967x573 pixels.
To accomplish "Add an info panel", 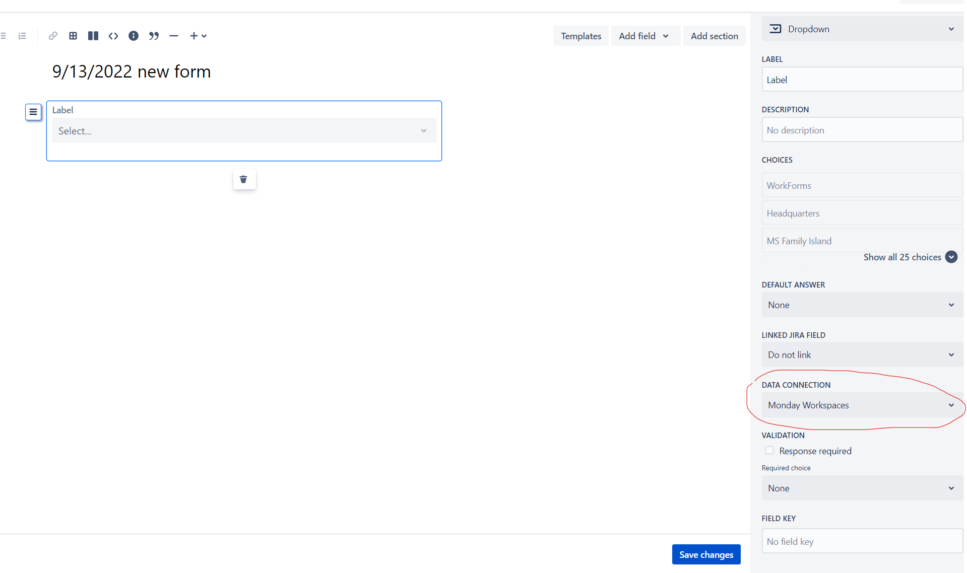I will (x=134, y=36).
